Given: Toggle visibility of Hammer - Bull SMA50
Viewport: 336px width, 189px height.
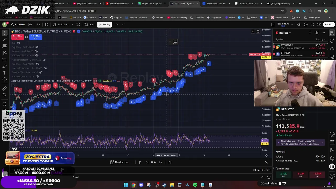Looking at the screenshot, I should point(36,51).
